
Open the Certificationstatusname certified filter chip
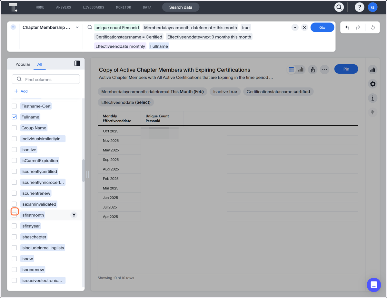point(278,92)
